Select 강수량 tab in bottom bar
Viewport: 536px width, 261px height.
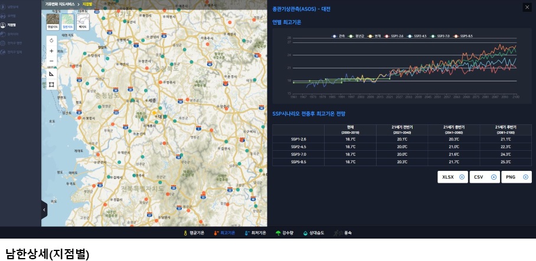pyautogui.click(x=286, y=233)
